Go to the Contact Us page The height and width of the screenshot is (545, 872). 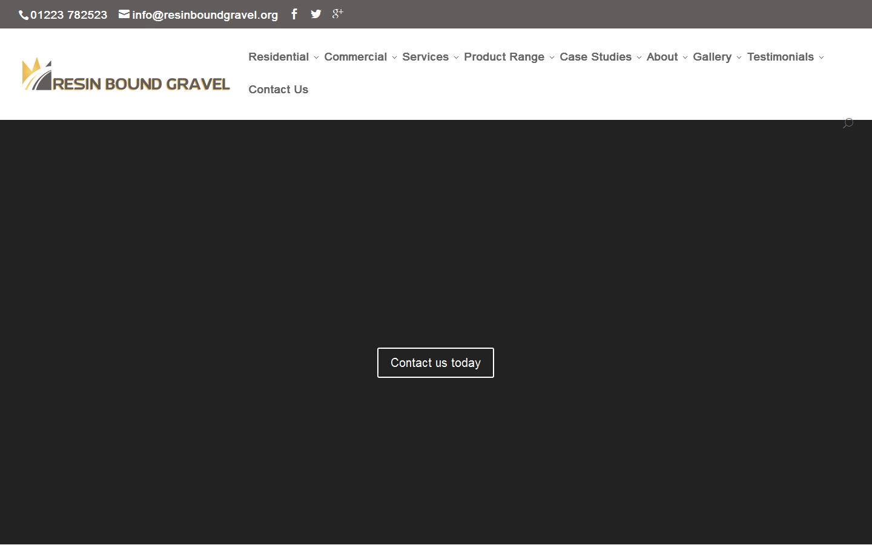pyautogui.click(x=278, y=89)
